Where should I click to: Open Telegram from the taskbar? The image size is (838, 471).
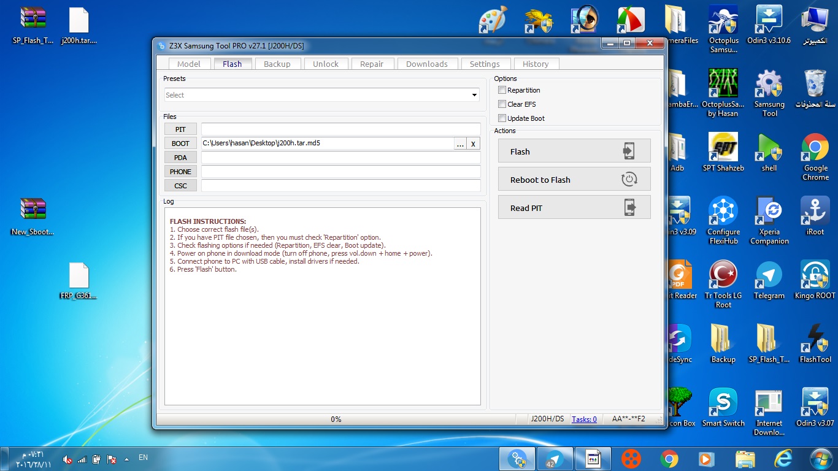point(555,459)
